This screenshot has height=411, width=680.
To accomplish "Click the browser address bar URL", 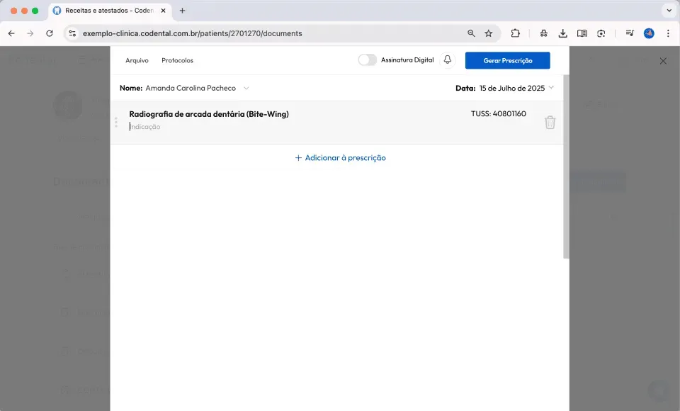I will (193, 33).
